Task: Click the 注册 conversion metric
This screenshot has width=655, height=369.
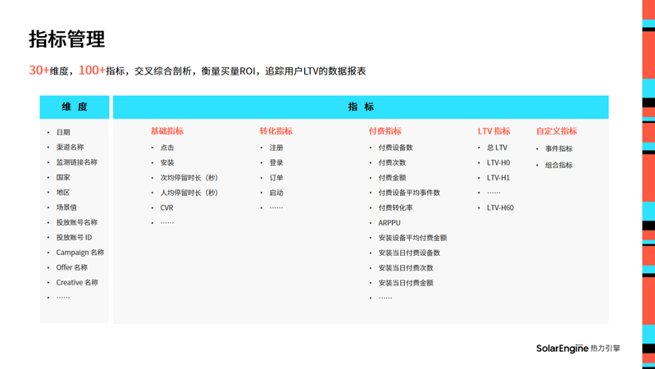Action: pyautogui.click(x=276, y=148)
